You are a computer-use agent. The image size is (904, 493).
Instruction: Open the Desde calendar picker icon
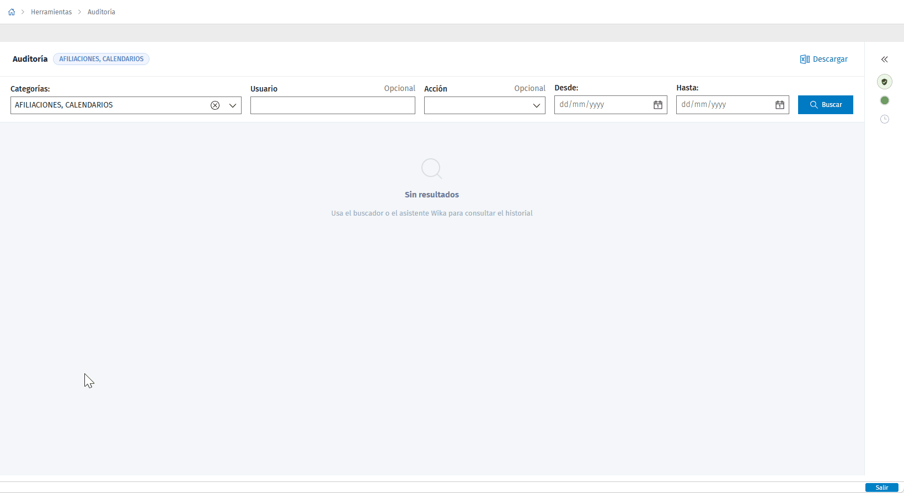(x=658, y=105)
